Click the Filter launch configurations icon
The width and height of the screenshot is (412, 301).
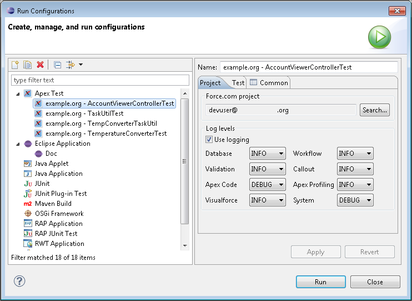click(x=70, y=65)
